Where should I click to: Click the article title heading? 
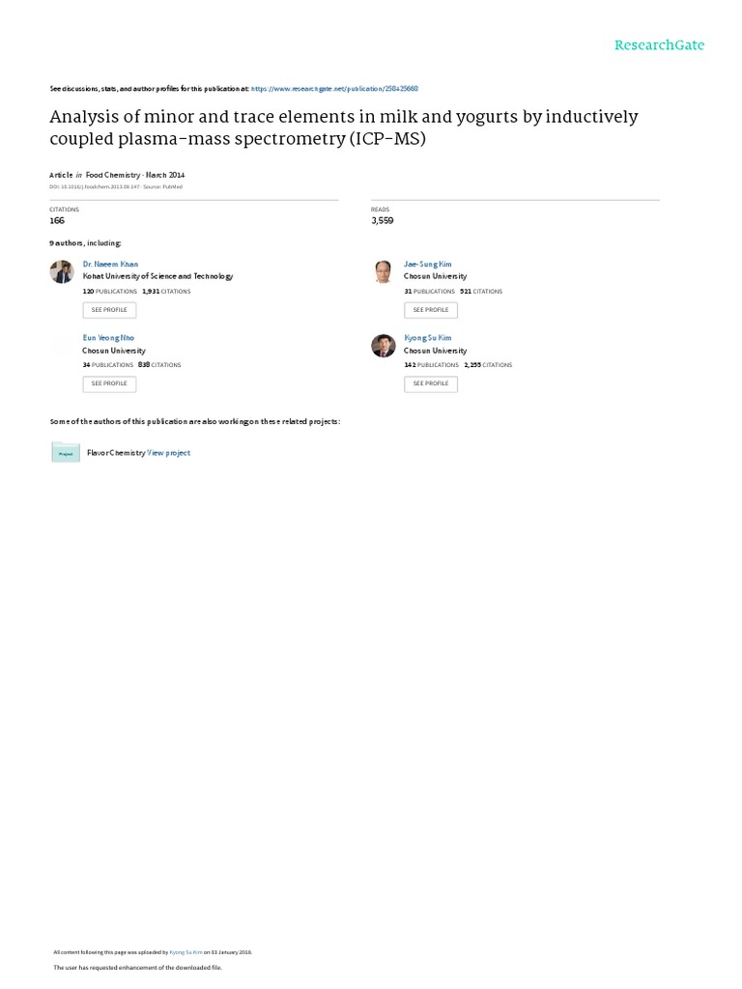coord(344,127)
